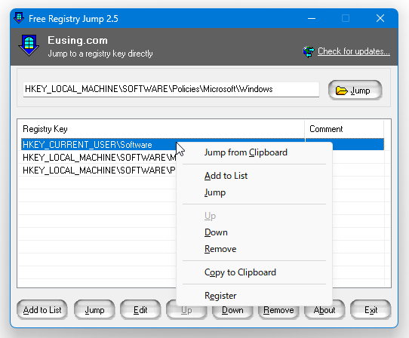Screen dimensions: 409x338
Task: Click the folder icon on Jump button
Action: click(x=341, y=91)
